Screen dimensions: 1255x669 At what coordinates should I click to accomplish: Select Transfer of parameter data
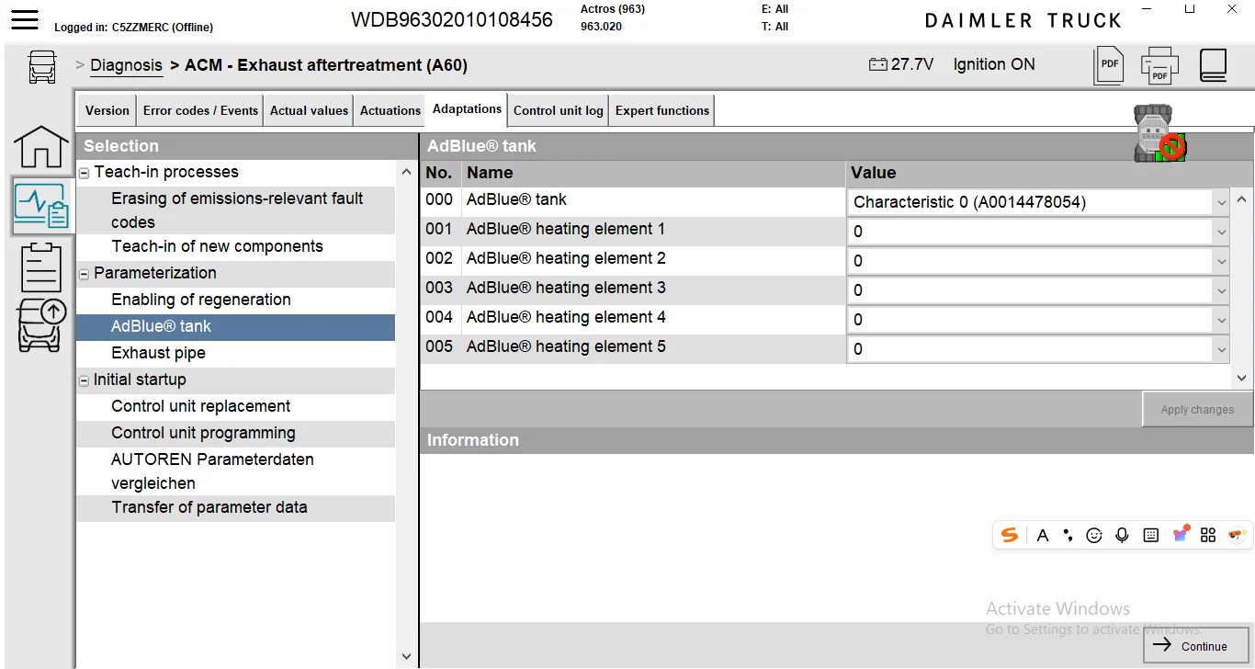(236, 507)
